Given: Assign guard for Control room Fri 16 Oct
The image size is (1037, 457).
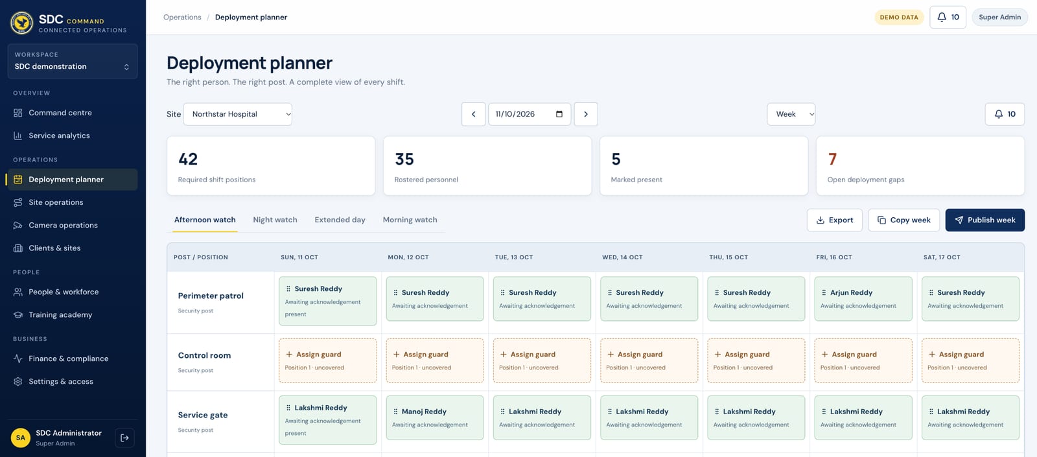Looking at the screenshot, I should coord(863,360).
